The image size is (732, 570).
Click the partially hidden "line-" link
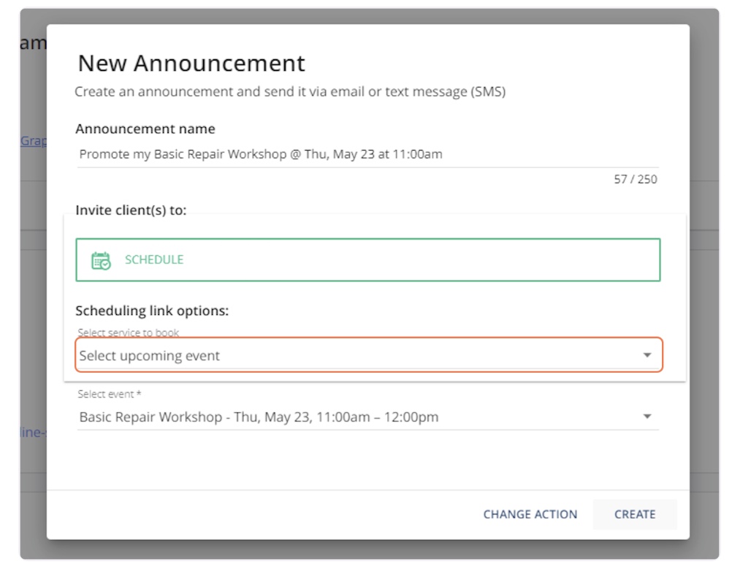coord(34,433)
